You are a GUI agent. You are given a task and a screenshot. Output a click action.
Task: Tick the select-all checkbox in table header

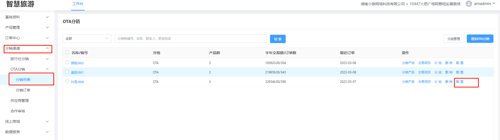[67, 52]
